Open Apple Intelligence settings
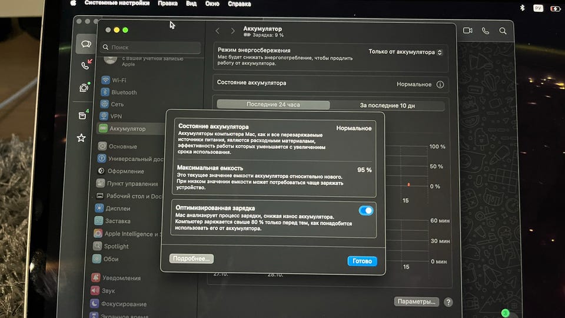This screenshot has height=318, width=565. [128, 234]
